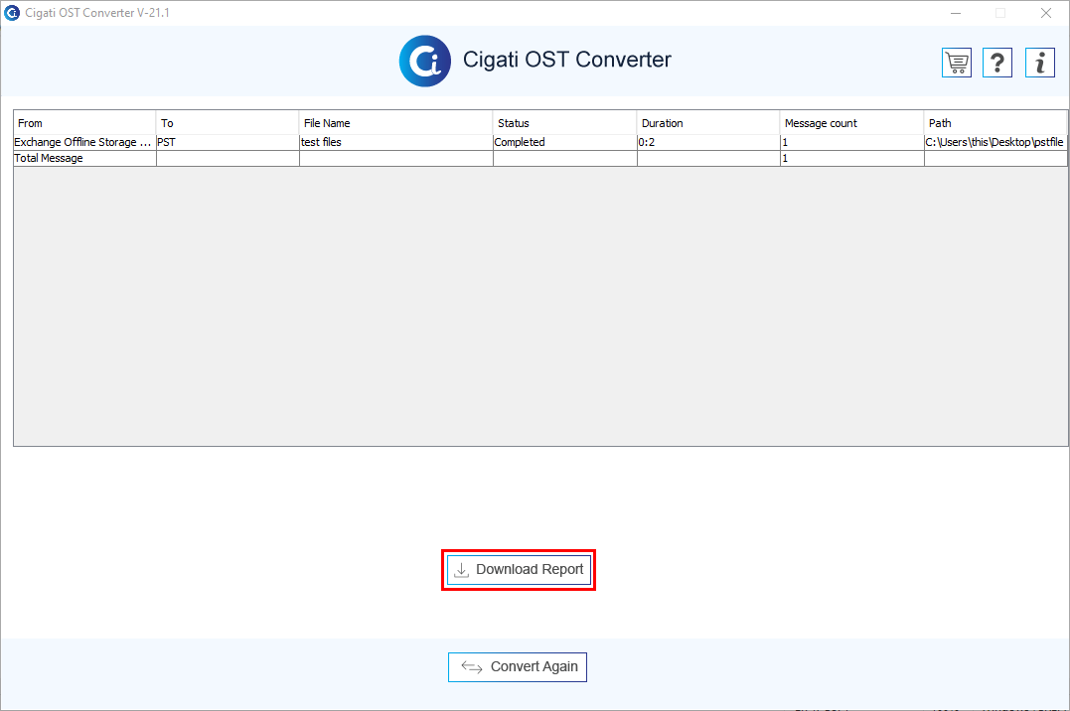This screenshot has width=1070, height=711.
Task: Select the Message count column header
Action: click(x=851, y=123)
